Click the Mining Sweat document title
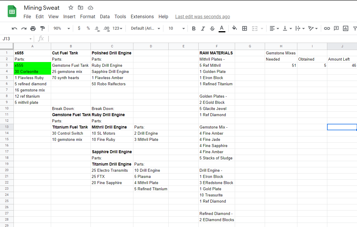The width and height of the screenshot is (357, 227). pyautogui.click(x=42, y=8)
